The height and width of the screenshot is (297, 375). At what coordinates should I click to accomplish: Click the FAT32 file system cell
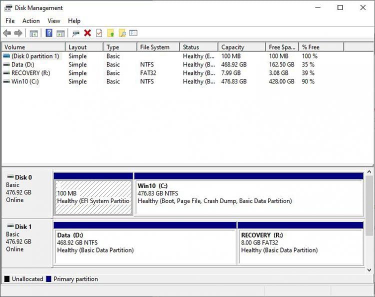[x=148, y=73]
